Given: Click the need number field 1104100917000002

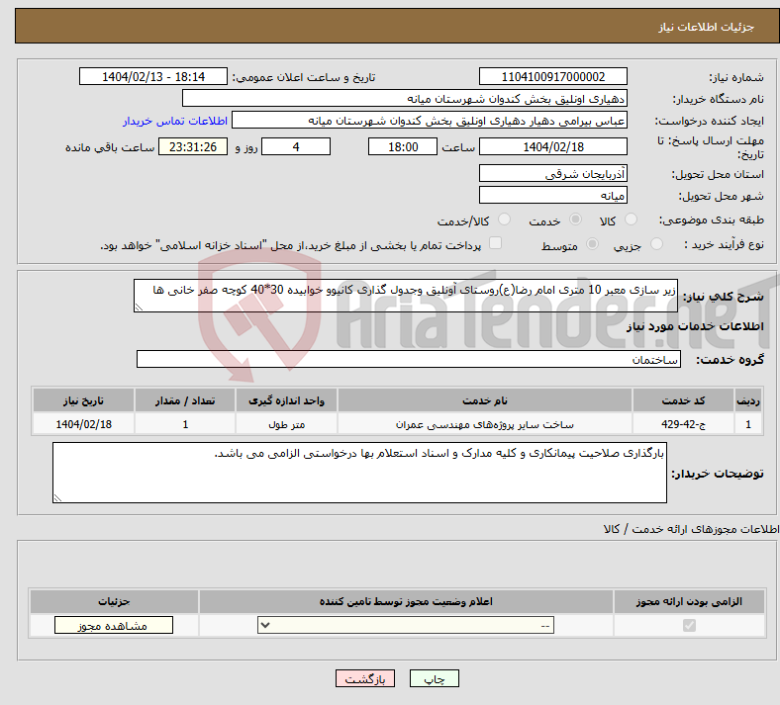Looking at the screenshot, I should point(553,76).
